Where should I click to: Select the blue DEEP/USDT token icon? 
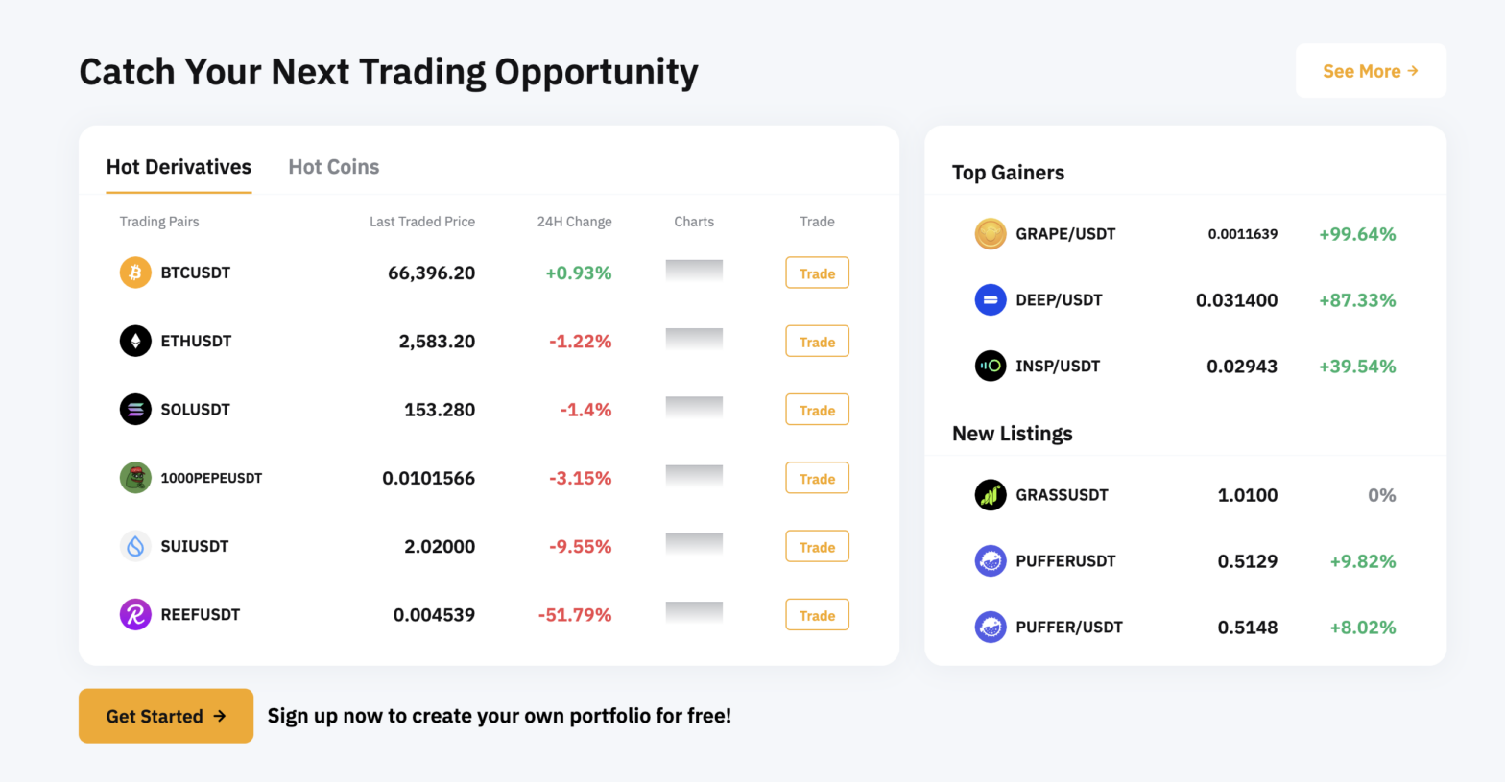pos(990,299)
